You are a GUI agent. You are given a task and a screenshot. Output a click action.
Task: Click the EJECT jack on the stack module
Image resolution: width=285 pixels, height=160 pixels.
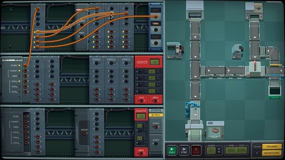pyautogui.click(x=156, y=144)
